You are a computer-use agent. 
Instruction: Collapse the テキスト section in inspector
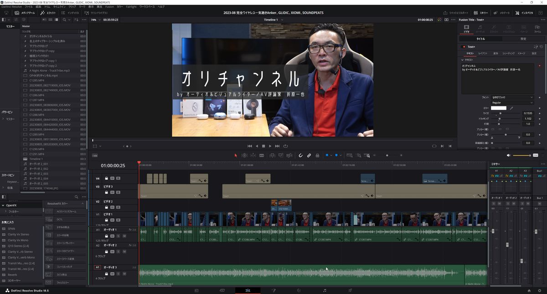pyautogui.click(x=462, y=60)
